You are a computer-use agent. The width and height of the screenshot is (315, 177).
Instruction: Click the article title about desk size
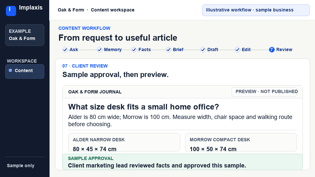coord(144,107)
